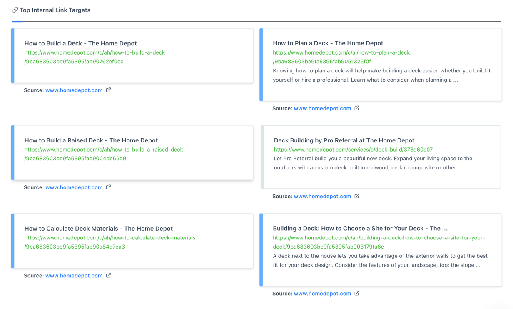Open external link icon under Building a Deck: How to Choose a Site
The height and width of the screenshot is (309, 513).
point(357,294)
